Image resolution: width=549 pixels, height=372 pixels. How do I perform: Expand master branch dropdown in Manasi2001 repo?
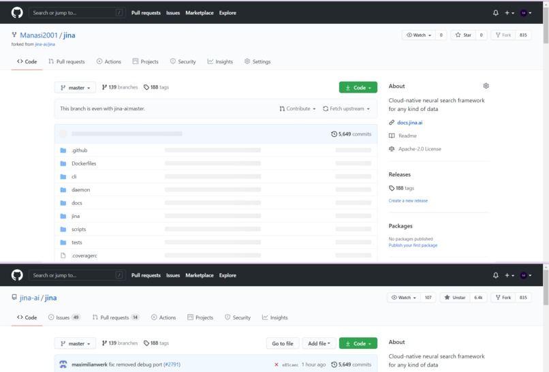click(76, 88)
